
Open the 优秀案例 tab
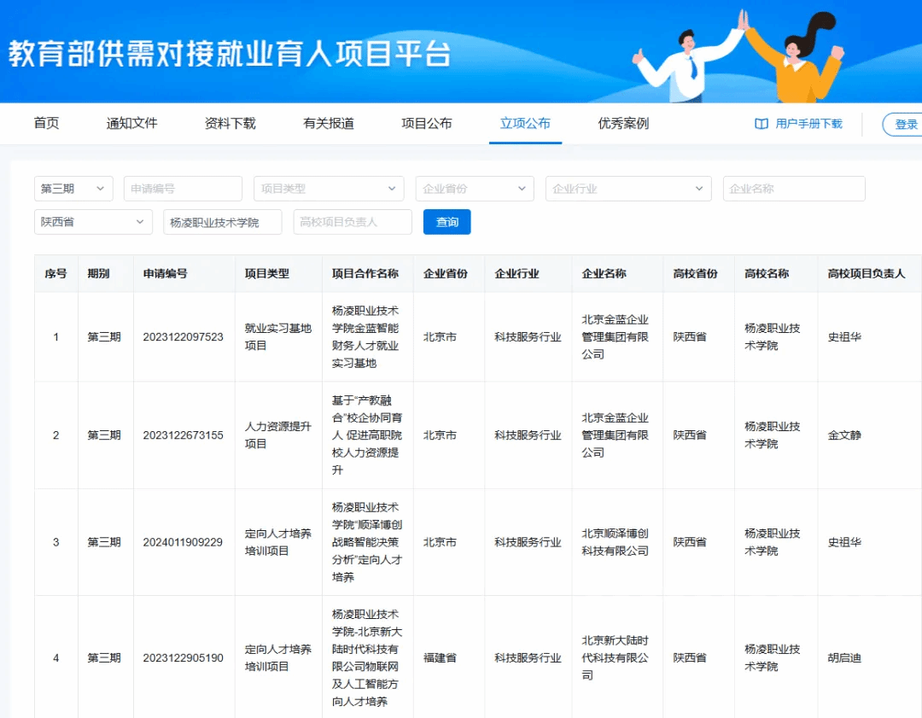tap(623, 124)
